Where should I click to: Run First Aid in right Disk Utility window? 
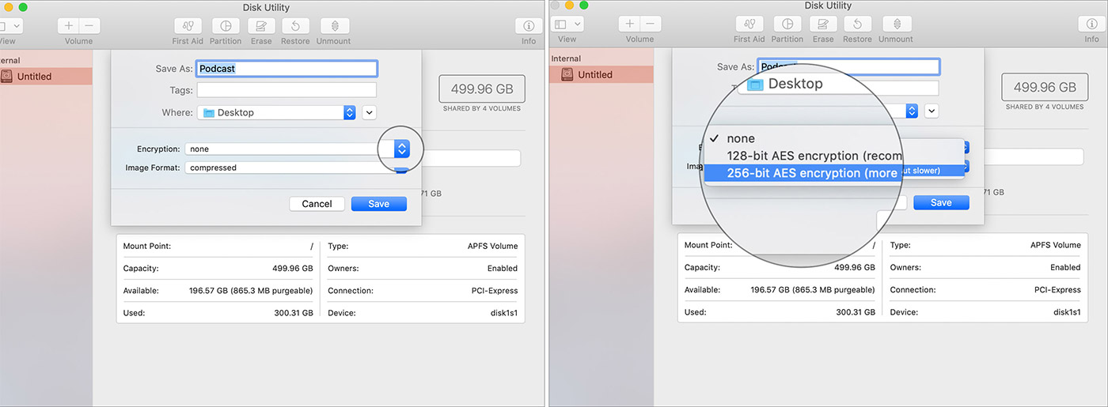749,24
